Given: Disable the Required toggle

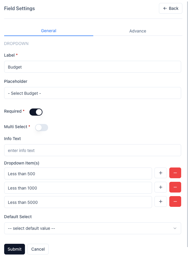Looking at the screenshot, I should (36, 112).
